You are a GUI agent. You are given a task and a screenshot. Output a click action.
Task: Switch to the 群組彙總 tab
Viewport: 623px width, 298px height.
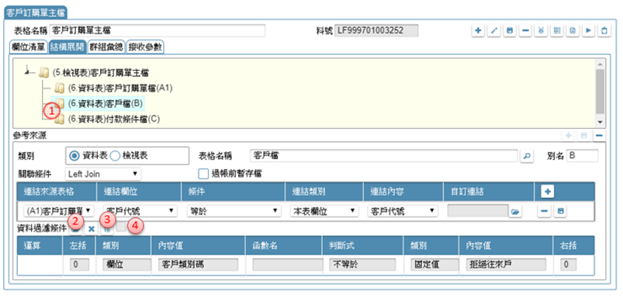click(x=106, y=47)
